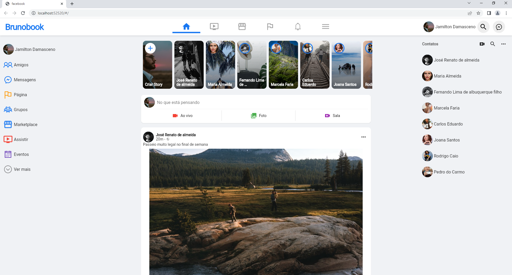The width and height of the screenshot is (512, 275).
Task: Open the Messenger chat icon
Action: (499, 27)
